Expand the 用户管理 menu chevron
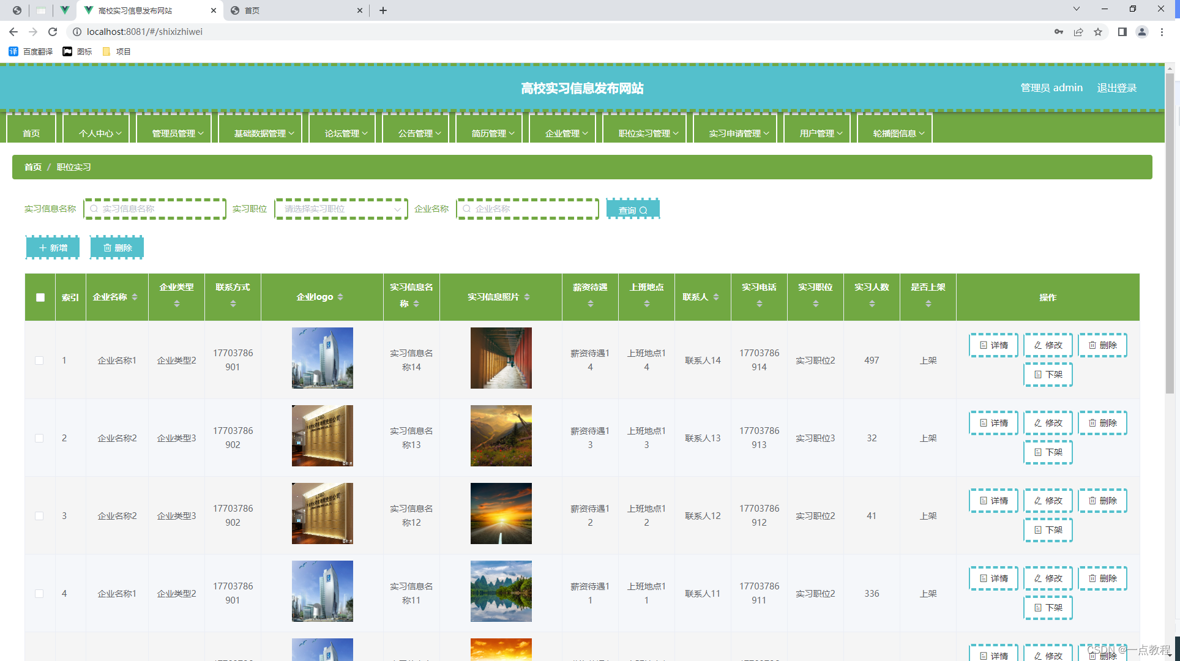The width and height of the screenshot is (1180, 661). coord(840,133)
